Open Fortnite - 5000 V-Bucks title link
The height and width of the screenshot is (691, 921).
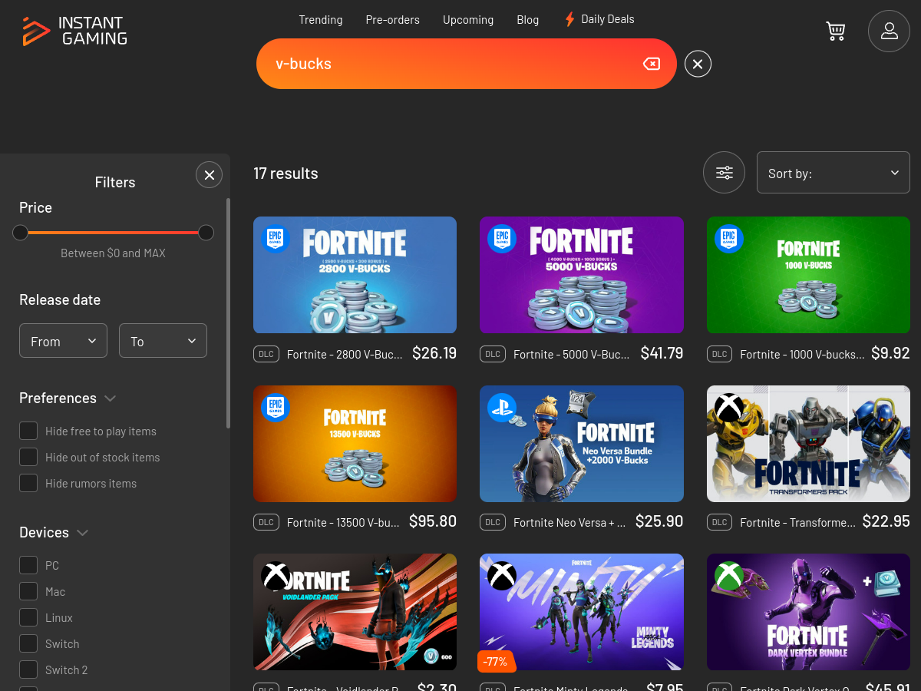(x=572, y=355)
